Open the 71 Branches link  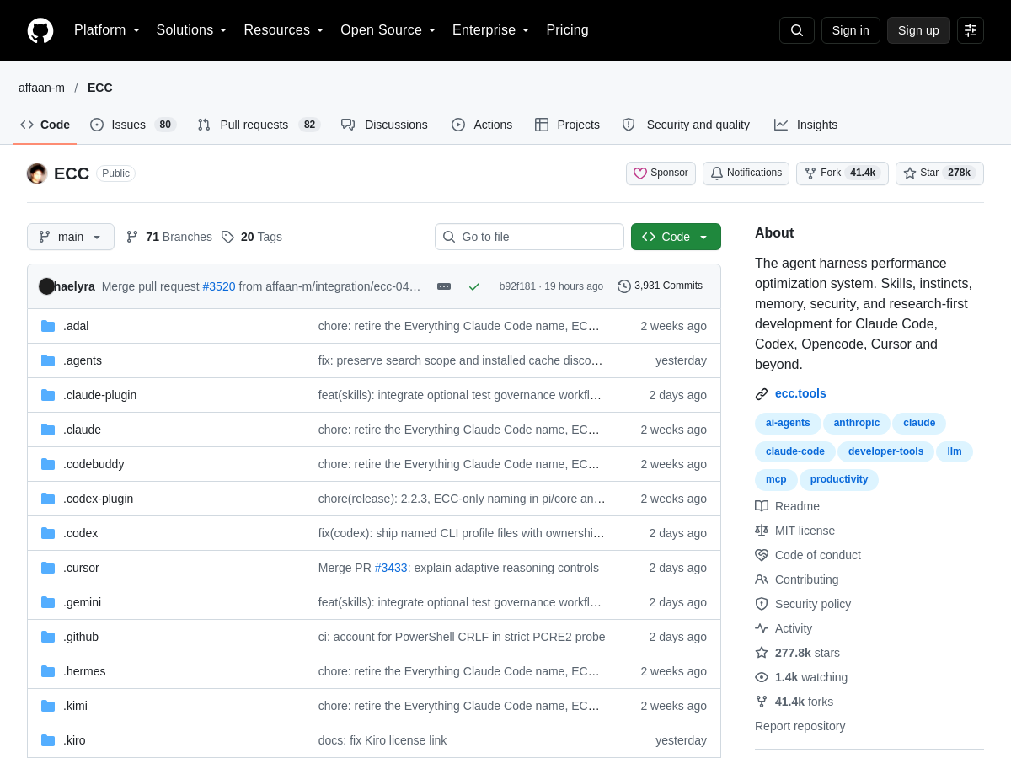pos(169,237)
